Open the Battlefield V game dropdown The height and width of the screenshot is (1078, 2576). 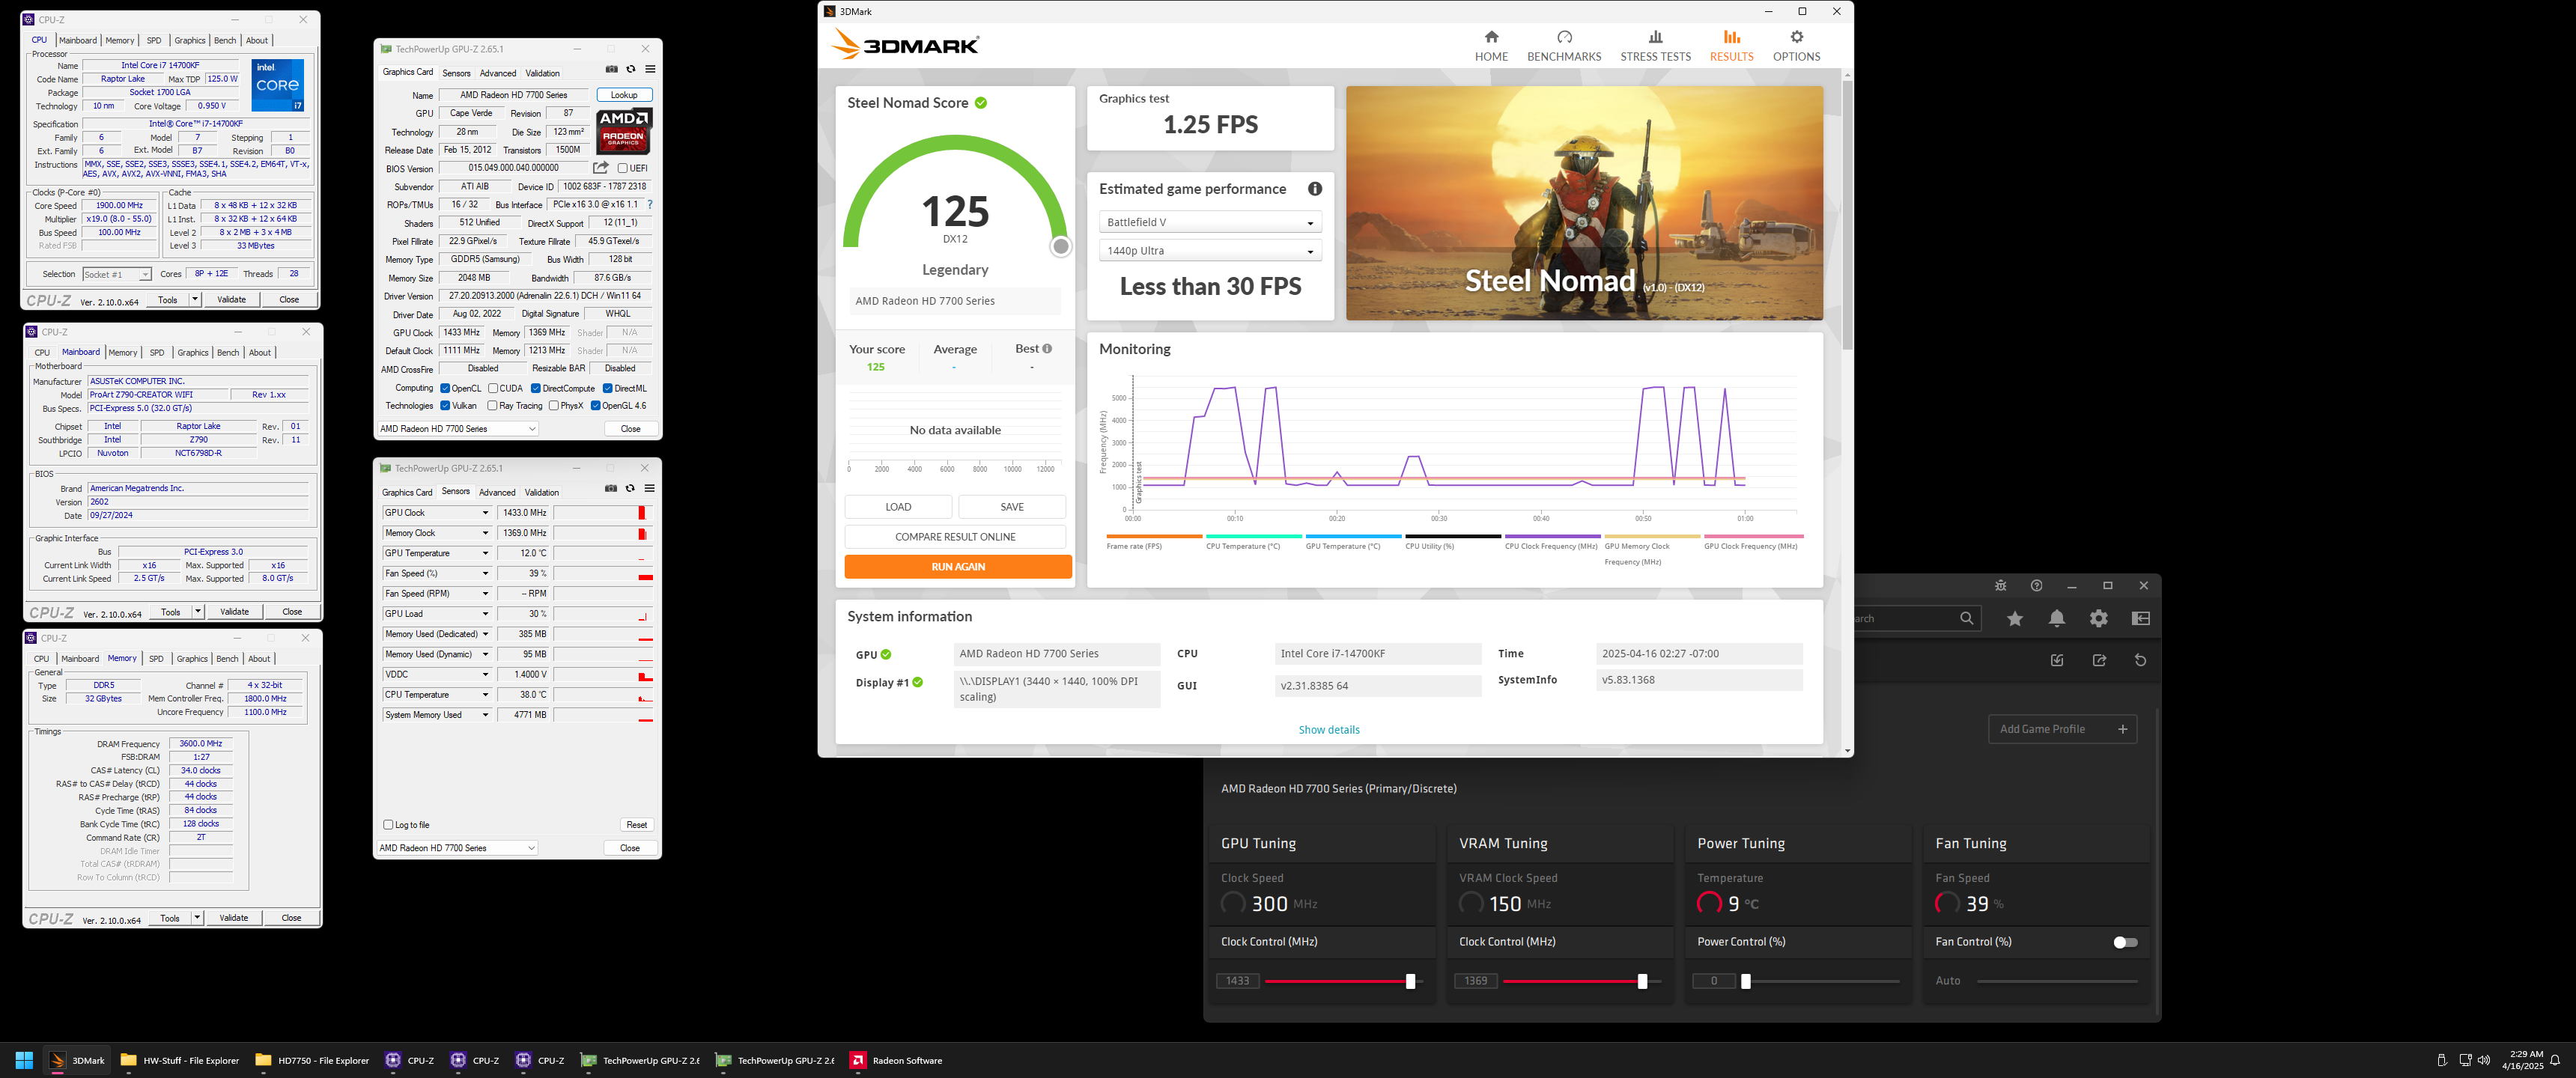pyautogui.click(x=1210, y=222)
